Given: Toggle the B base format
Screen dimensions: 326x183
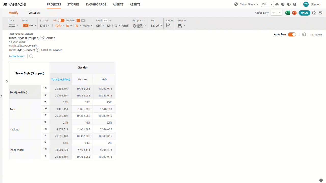Looking at the screenshot, I should click(77, 26).
